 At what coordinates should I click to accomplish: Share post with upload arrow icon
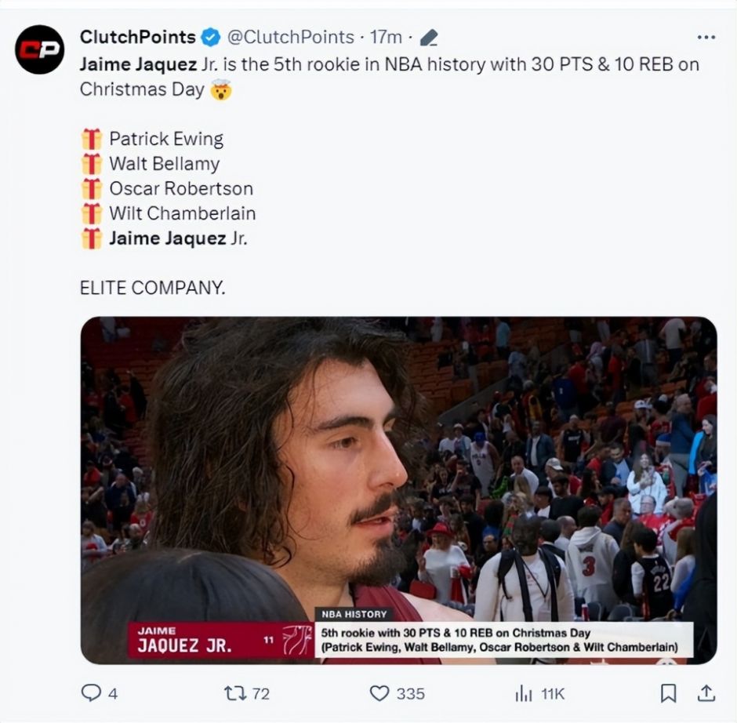pos(706,693)
